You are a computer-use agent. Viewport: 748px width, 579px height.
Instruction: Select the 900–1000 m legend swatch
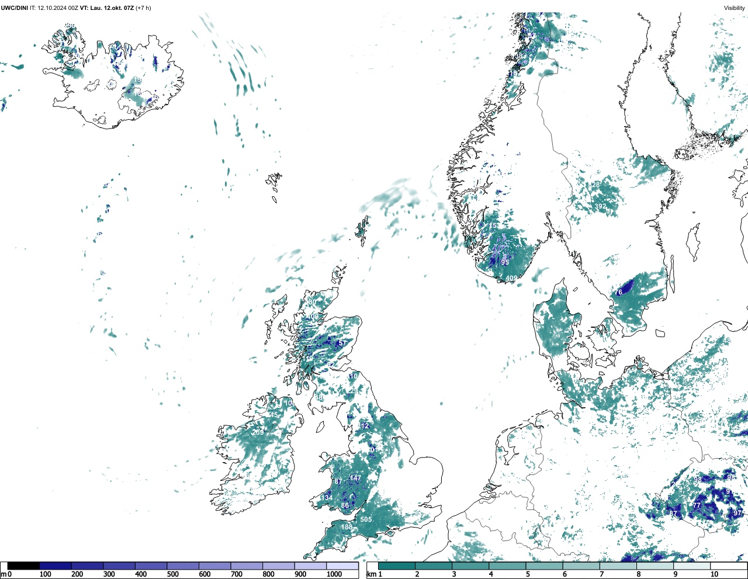pyautogui.click(x=310, y=566)
